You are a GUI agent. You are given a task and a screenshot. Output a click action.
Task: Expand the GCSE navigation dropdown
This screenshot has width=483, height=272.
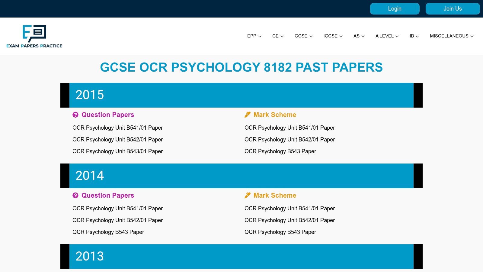tap(304, 36)
